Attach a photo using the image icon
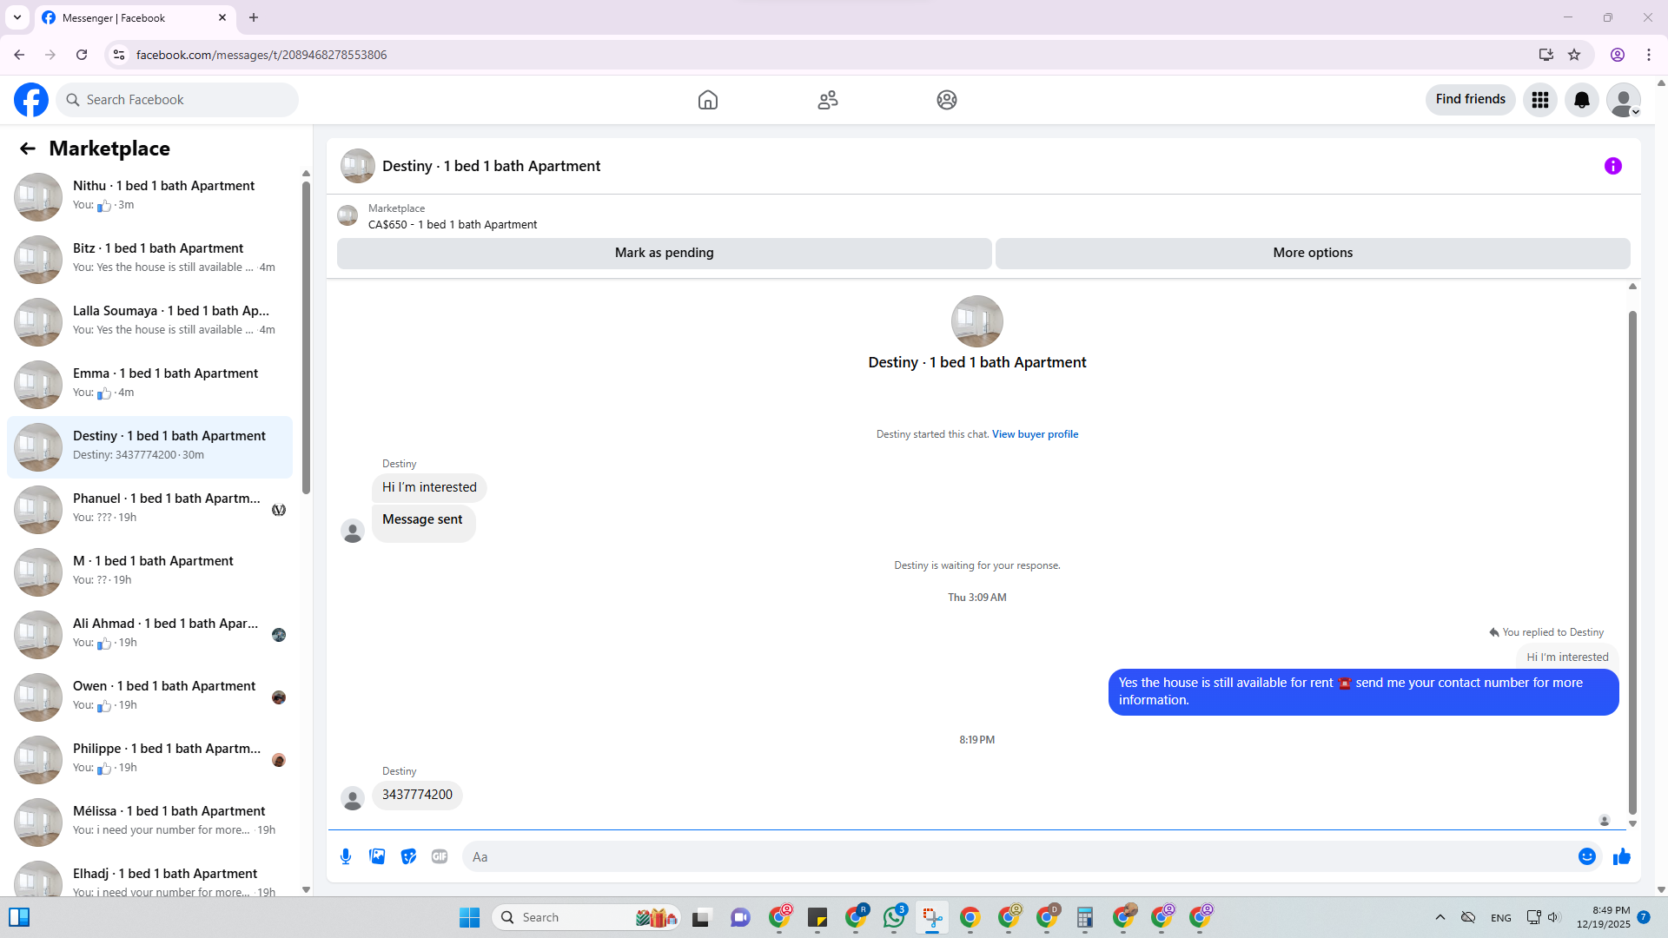The image size is (1668, 938). tap(377, 856)
